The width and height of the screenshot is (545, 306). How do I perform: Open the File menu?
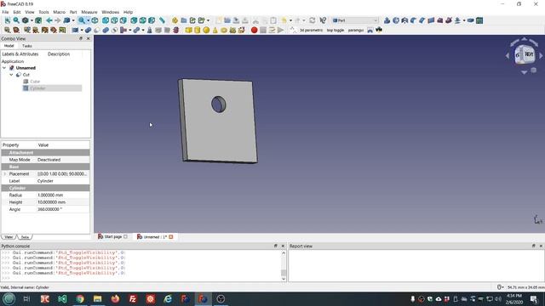[x=5, y=12]
